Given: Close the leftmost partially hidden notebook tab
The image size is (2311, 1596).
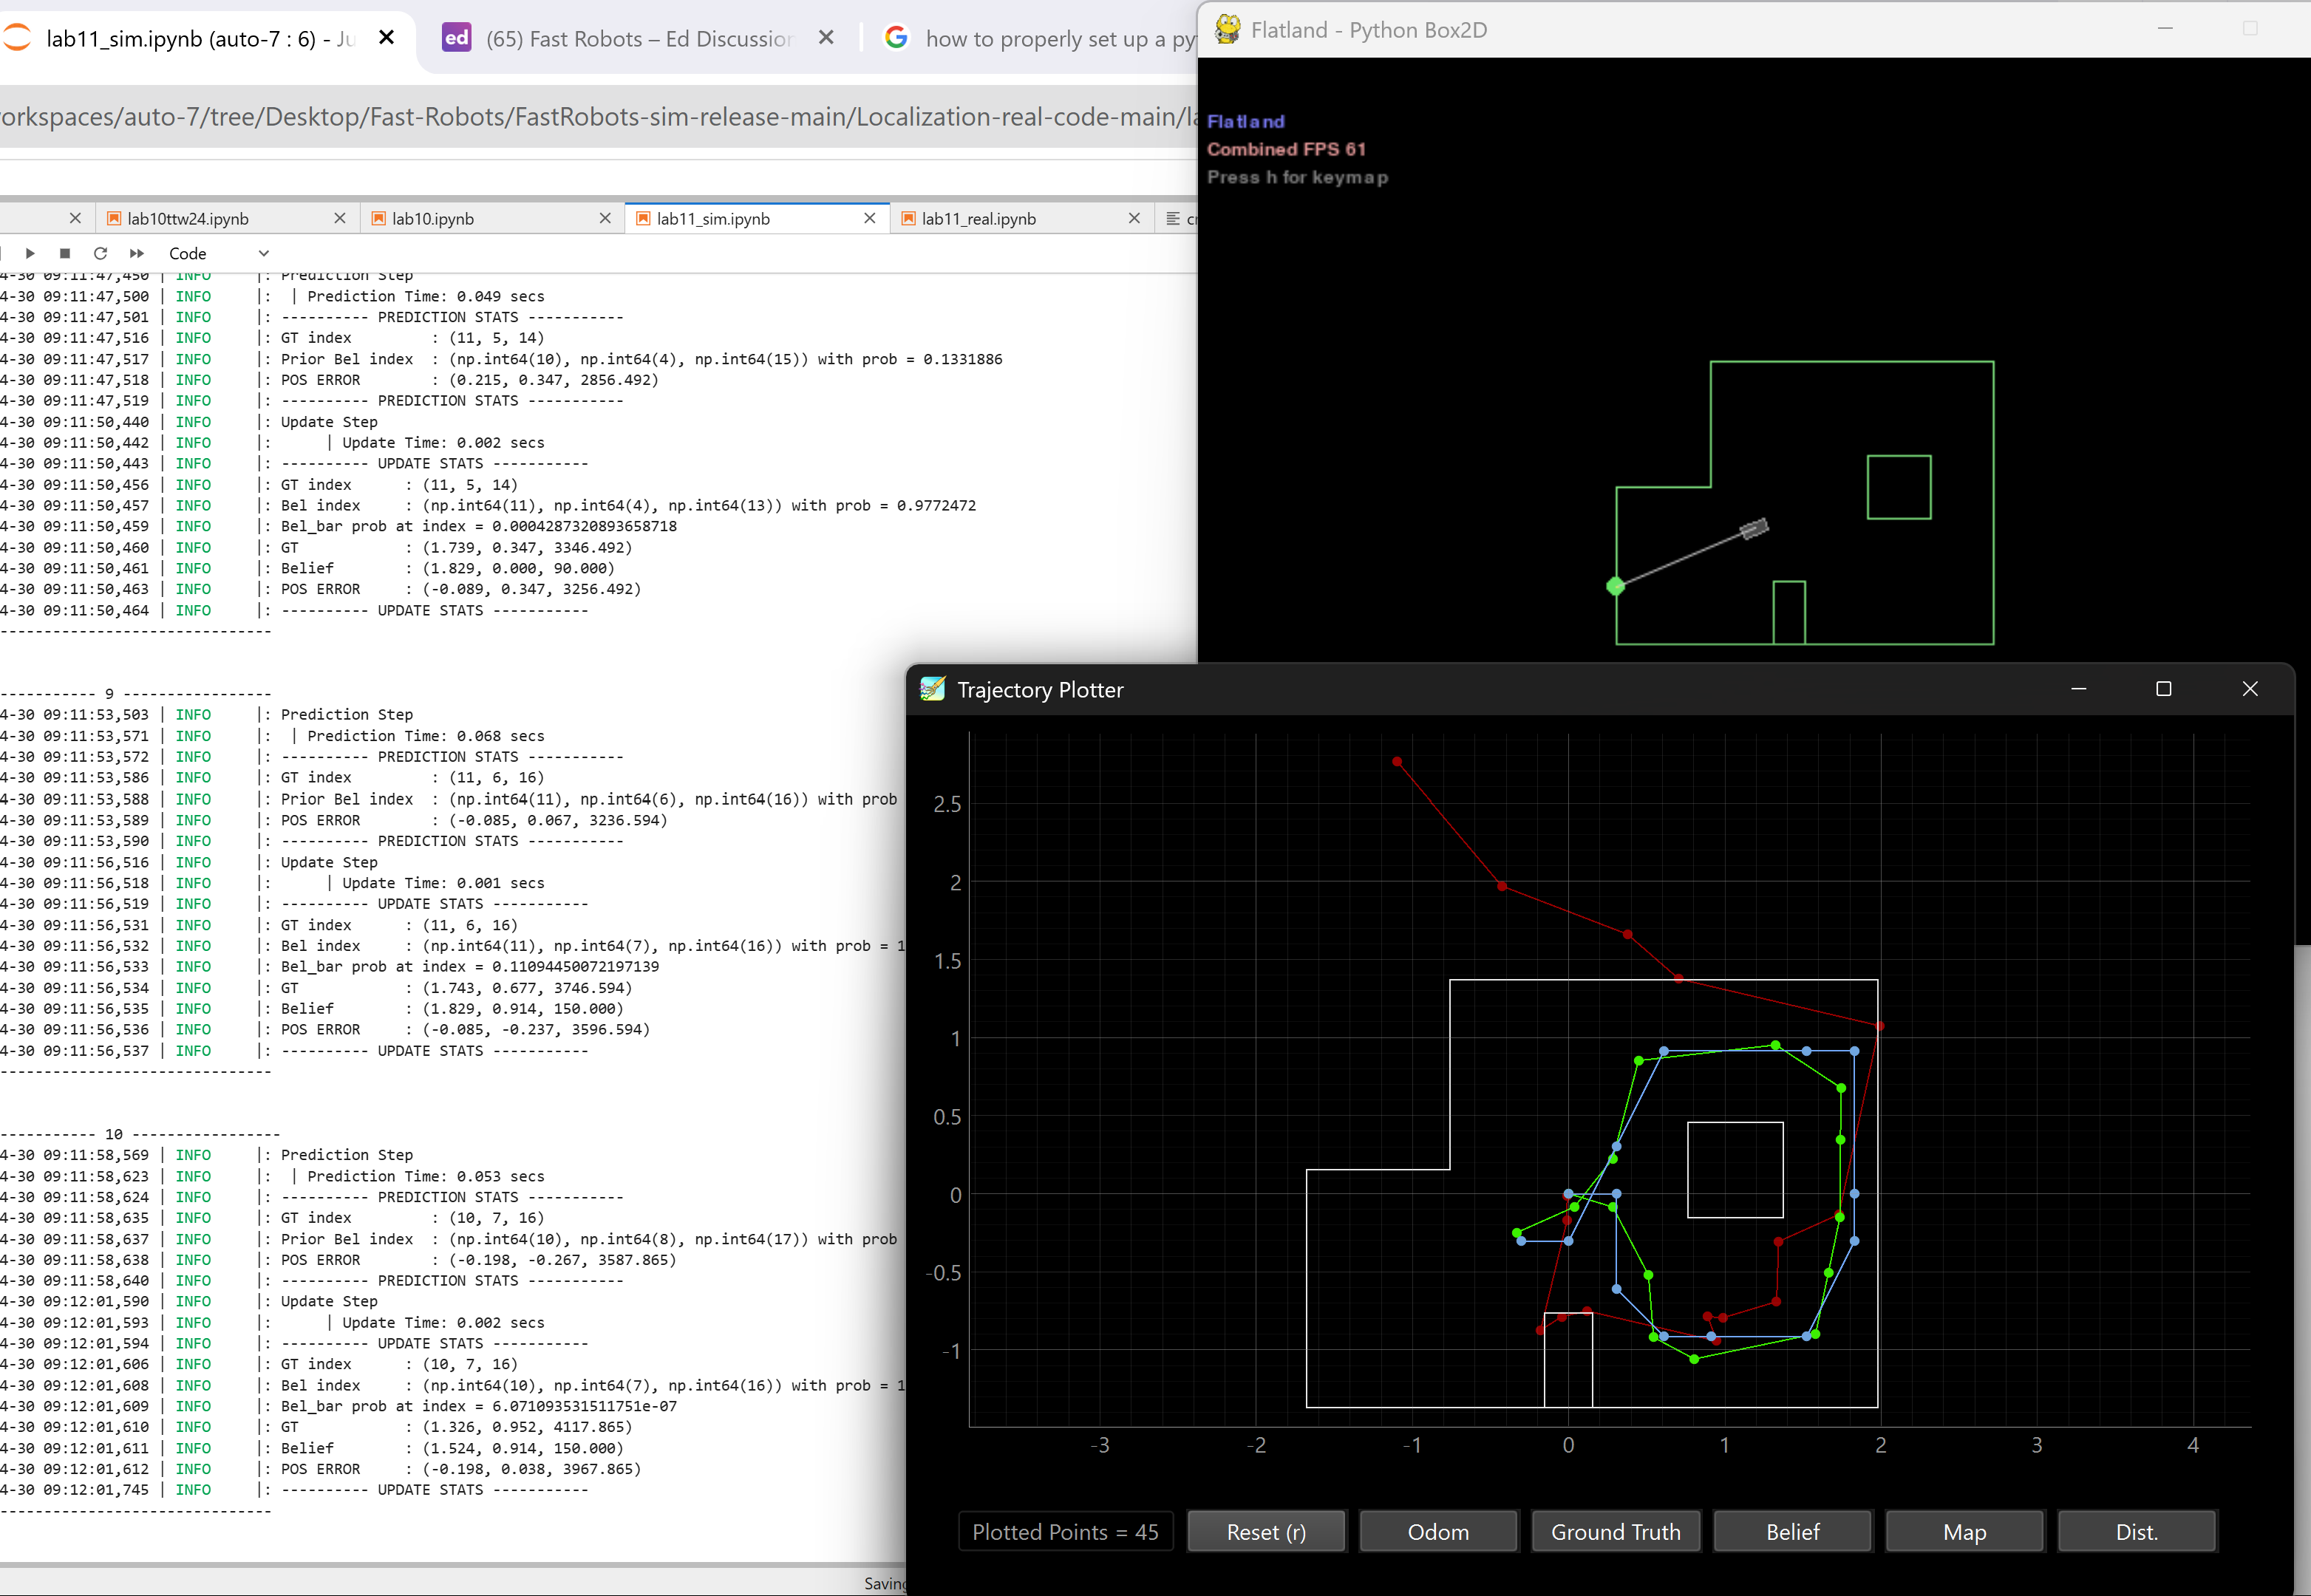Looking at the screenshot, I should tap(75, 218).
